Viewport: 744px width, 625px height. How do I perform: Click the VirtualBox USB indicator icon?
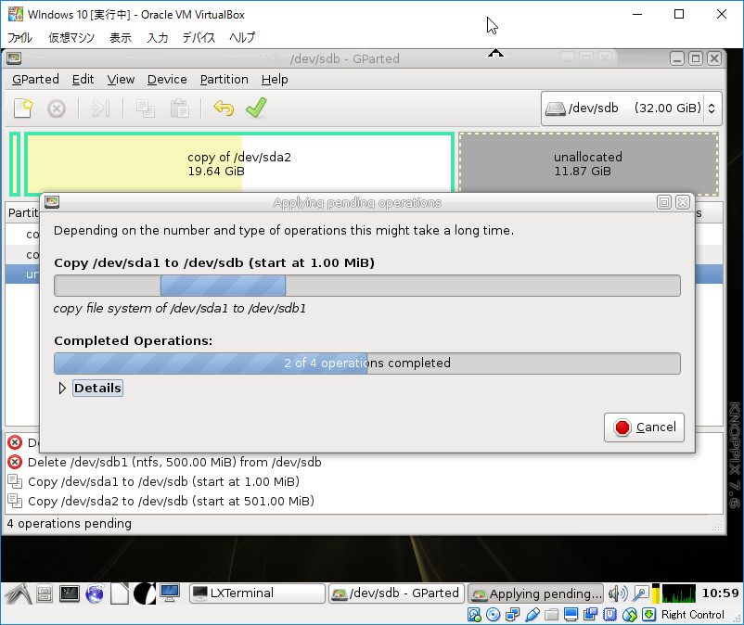(532, 615)
